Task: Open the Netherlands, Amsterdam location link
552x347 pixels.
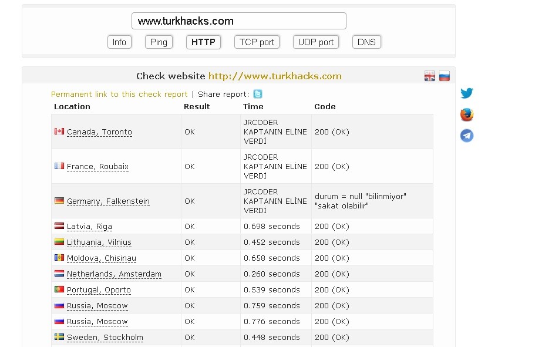Action: (x=114, y=274)
